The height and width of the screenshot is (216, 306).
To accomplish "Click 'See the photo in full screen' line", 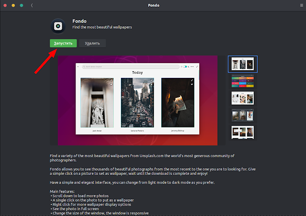I will [75, 209].
